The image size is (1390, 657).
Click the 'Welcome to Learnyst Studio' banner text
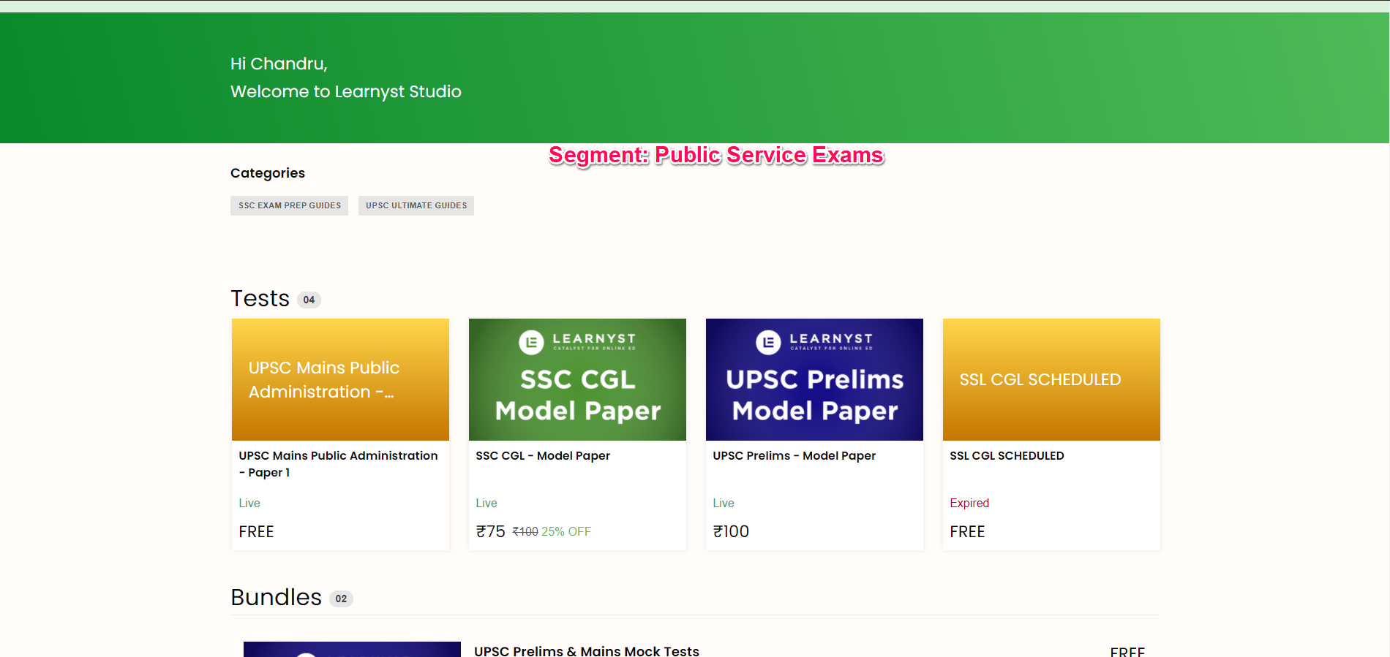click(346, 91)
